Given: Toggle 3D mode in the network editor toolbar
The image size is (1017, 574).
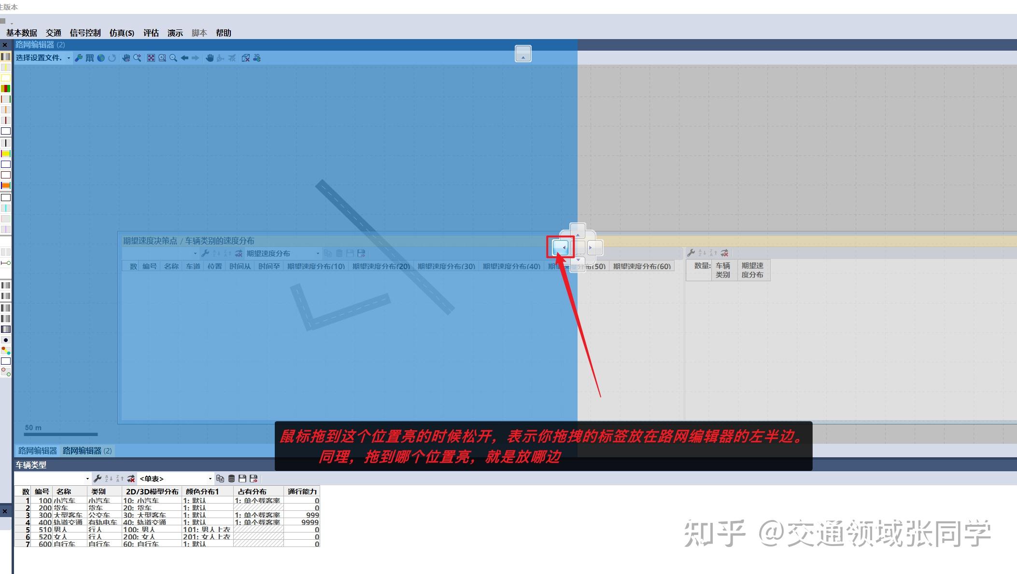Looking at the screenshot, I should 257,57.
